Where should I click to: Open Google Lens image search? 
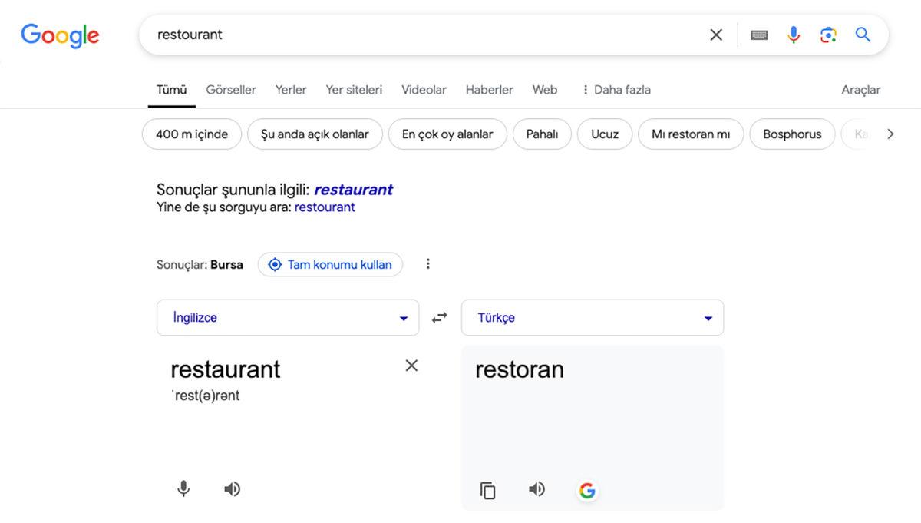click(828, 34)
